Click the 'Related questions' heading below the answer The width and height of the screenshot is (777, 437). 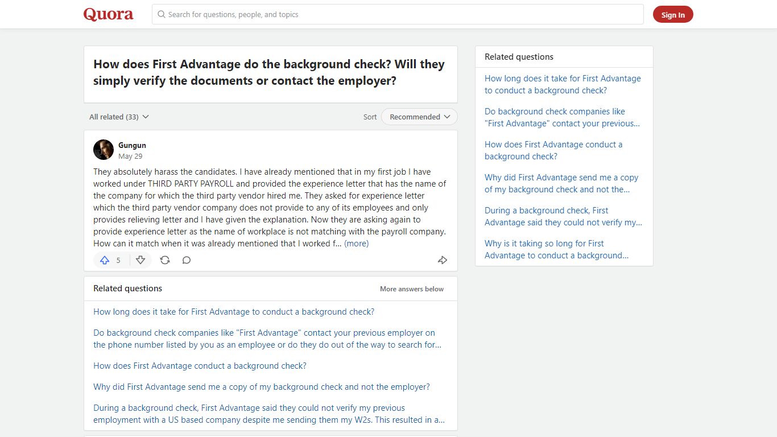pyautogui.click(x=127, y=288)
